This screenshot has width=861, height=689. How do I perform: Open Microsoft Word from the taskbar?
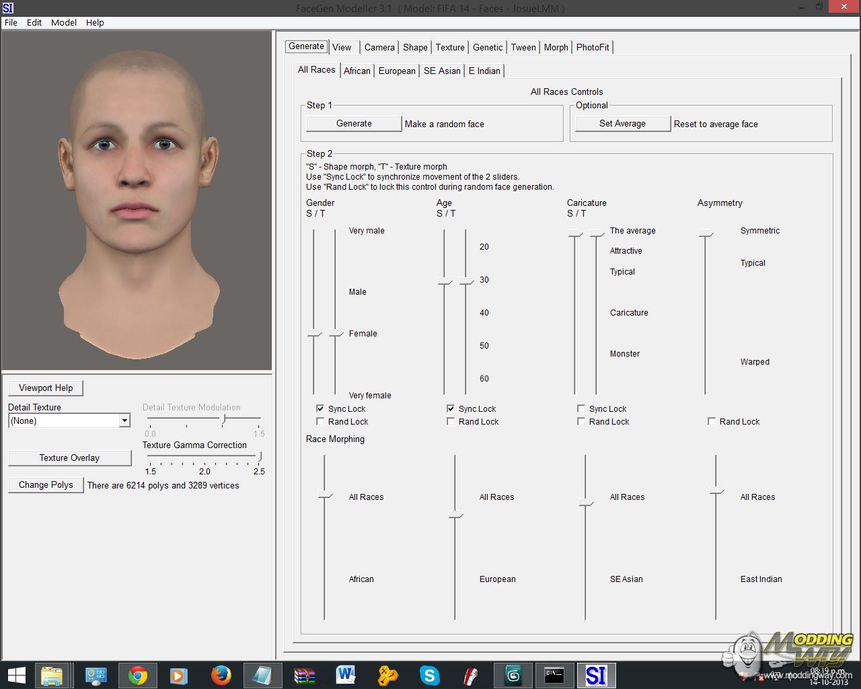(346, 675)
